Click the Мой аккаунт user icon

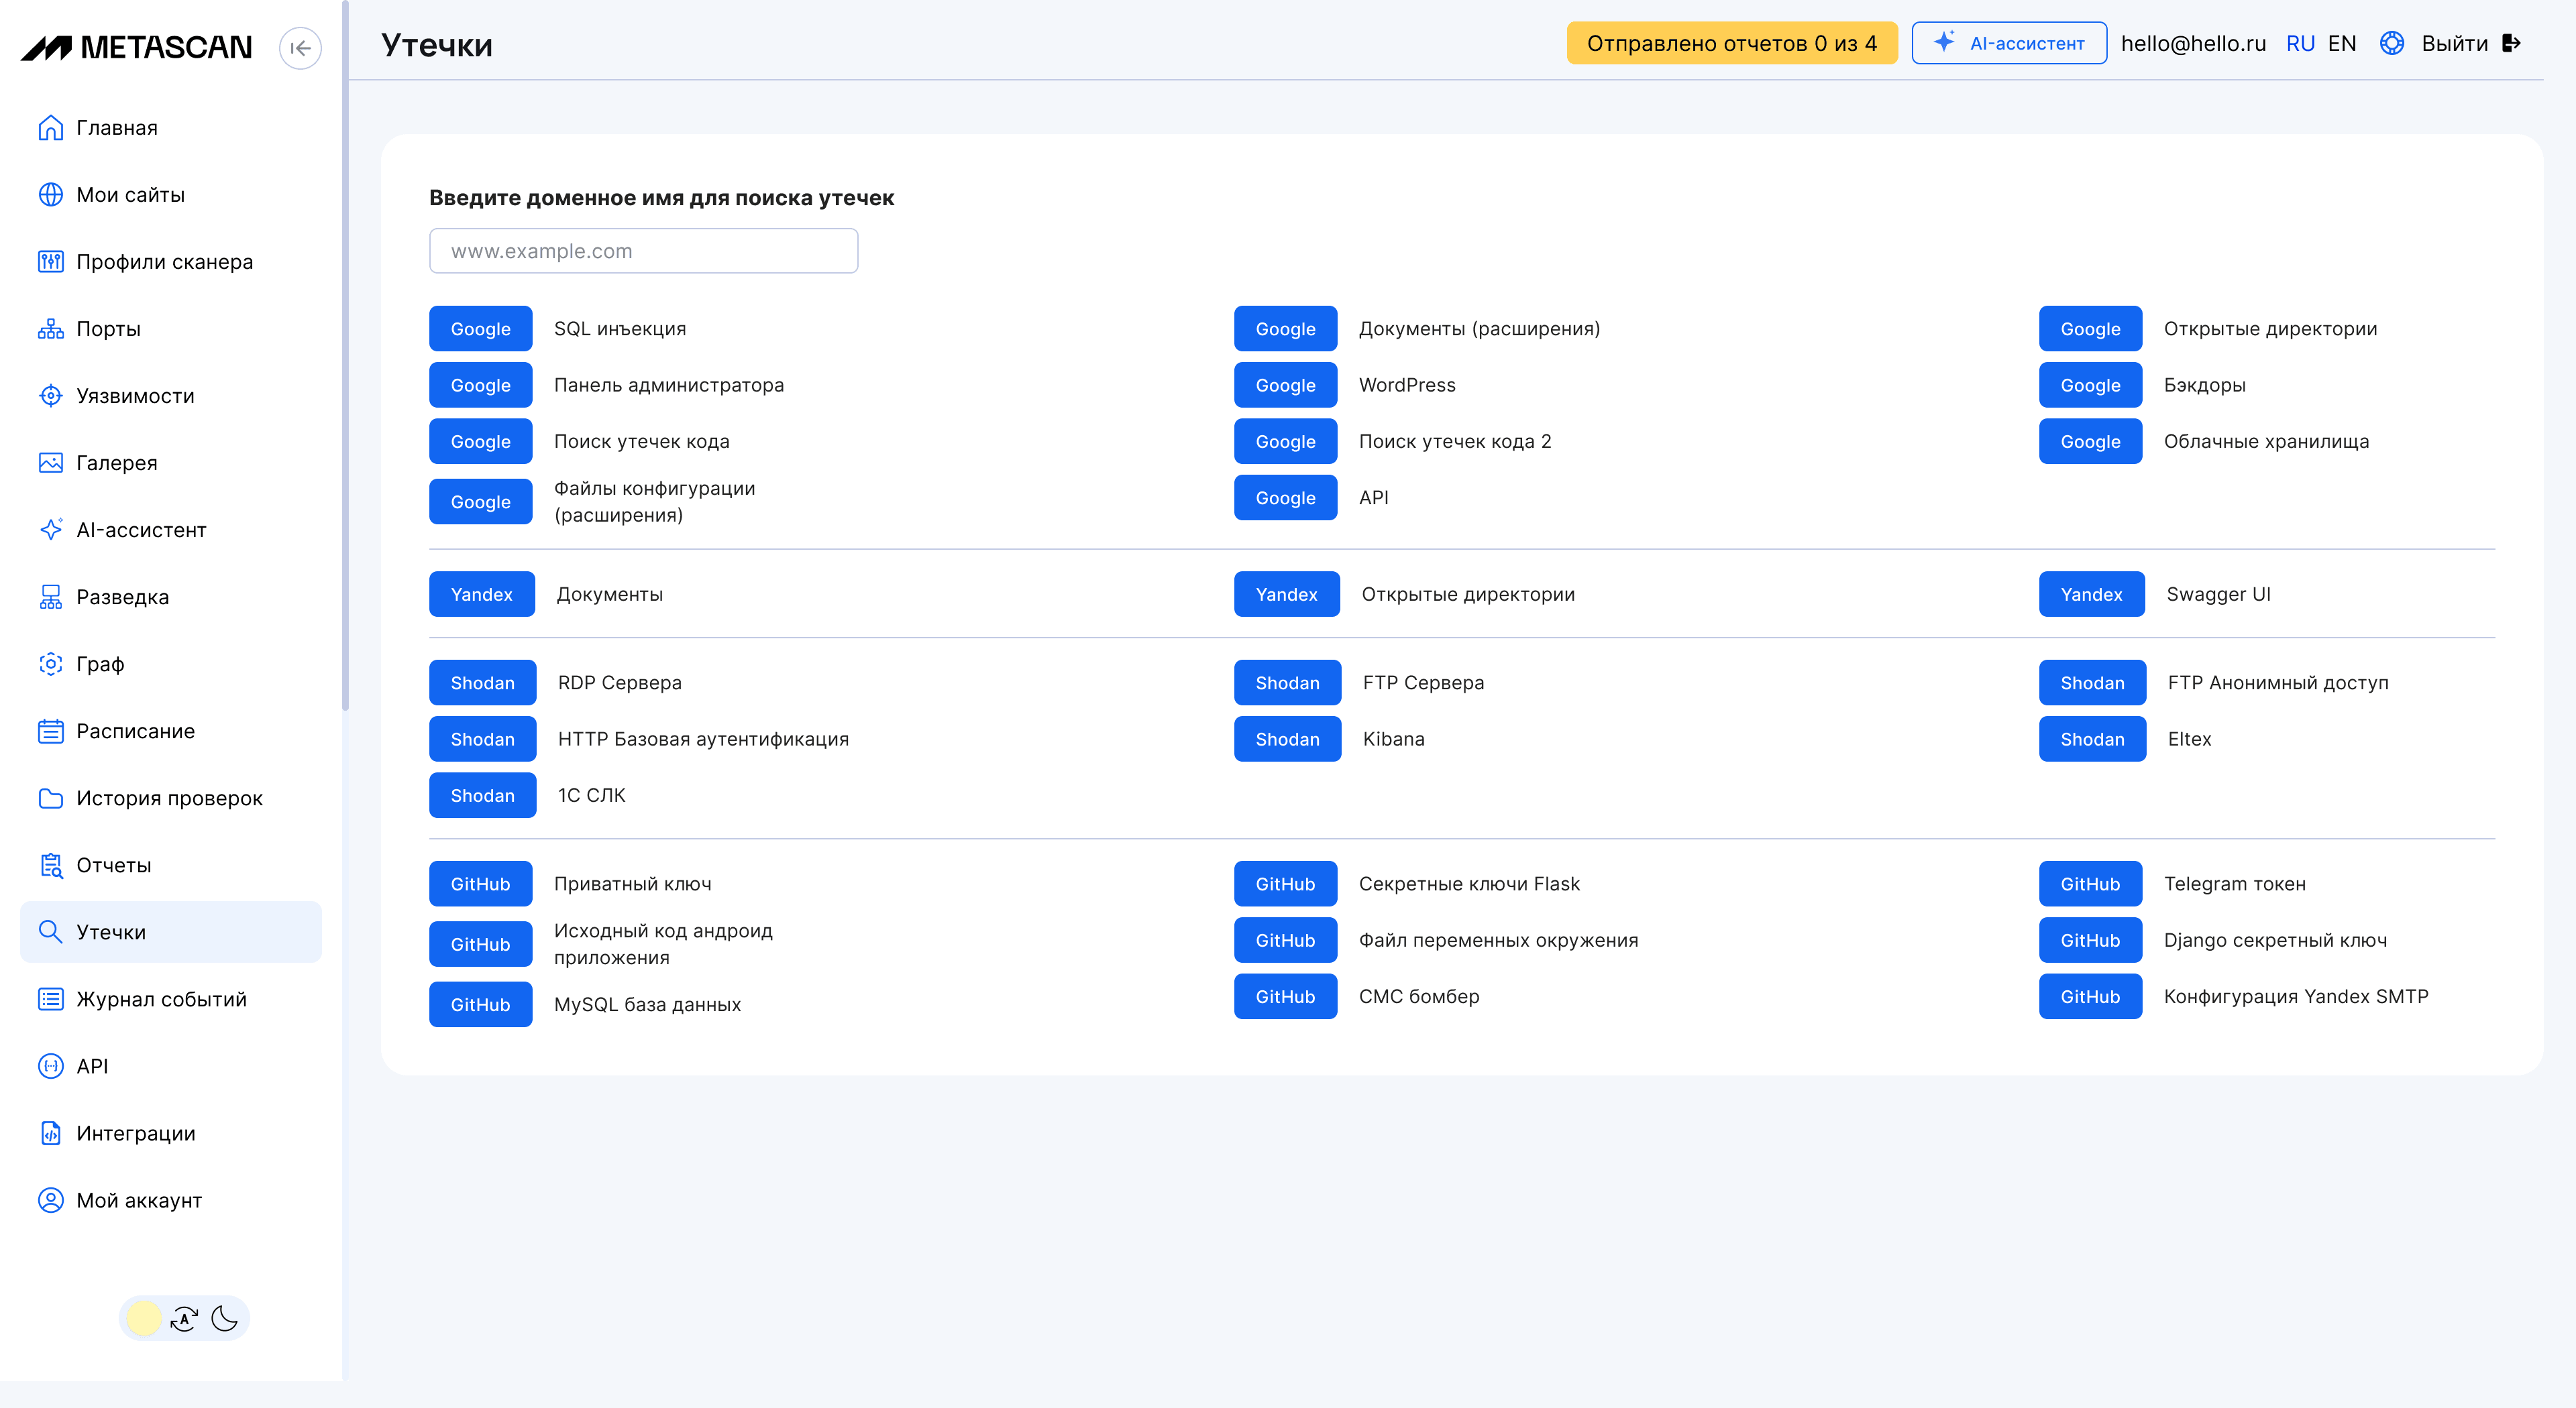click(50, 1199)
